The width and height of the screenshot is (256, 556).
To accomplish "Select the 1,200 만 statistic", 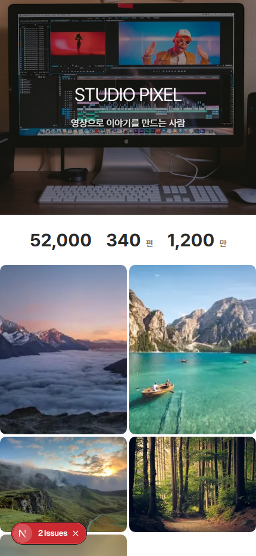I will (x=196, y=241).
